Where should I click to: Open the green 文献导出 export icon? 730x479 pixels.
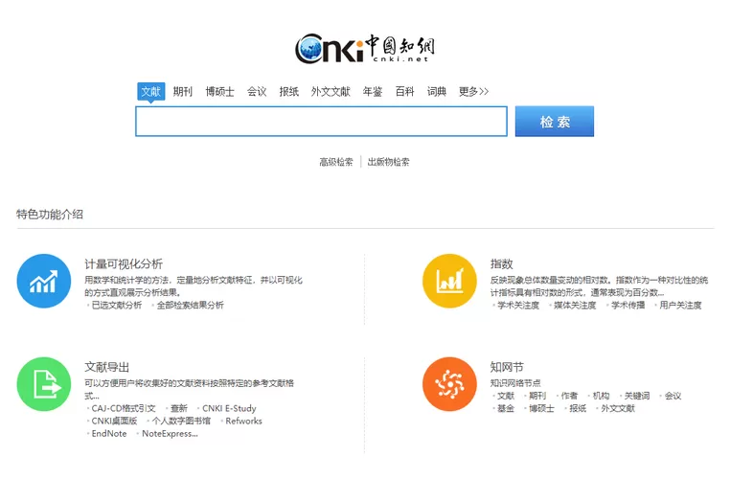pyautogui.click(x=44, y=384)
